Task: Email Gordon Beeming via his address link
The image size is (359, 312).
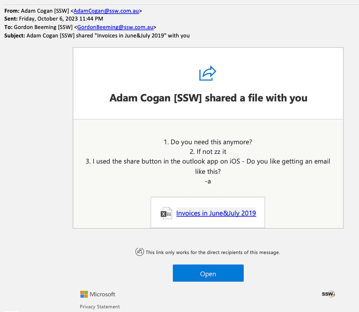Action: (x=116, y=27)
